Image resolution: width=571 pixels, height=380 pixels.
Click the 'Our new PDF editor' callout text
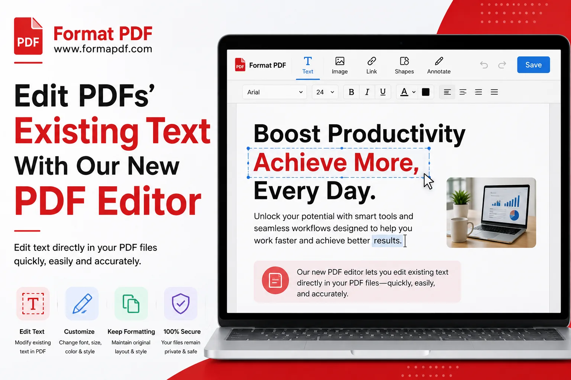pyautogui.click(x=372, y=283)
